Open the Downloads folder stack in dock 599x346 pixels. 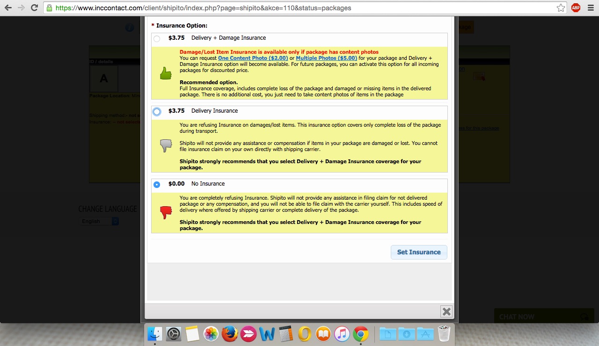(407, 334)
